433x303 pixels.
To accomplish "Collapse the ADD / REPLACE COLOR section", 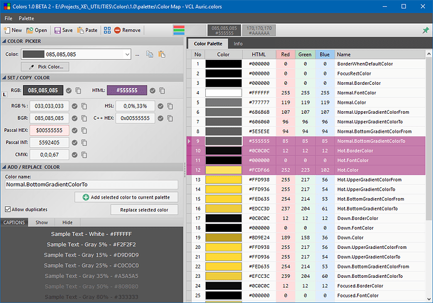I will (x=3, y=167).
